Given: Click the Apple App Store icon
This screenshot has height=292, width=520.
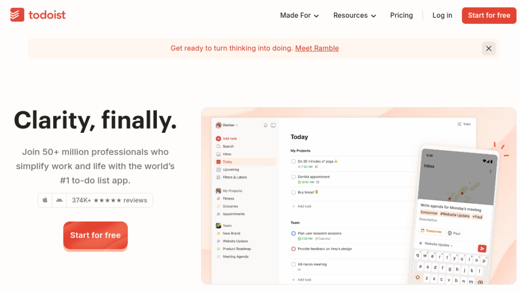Looking at the screenshot, I should click(x=45, y=200).
